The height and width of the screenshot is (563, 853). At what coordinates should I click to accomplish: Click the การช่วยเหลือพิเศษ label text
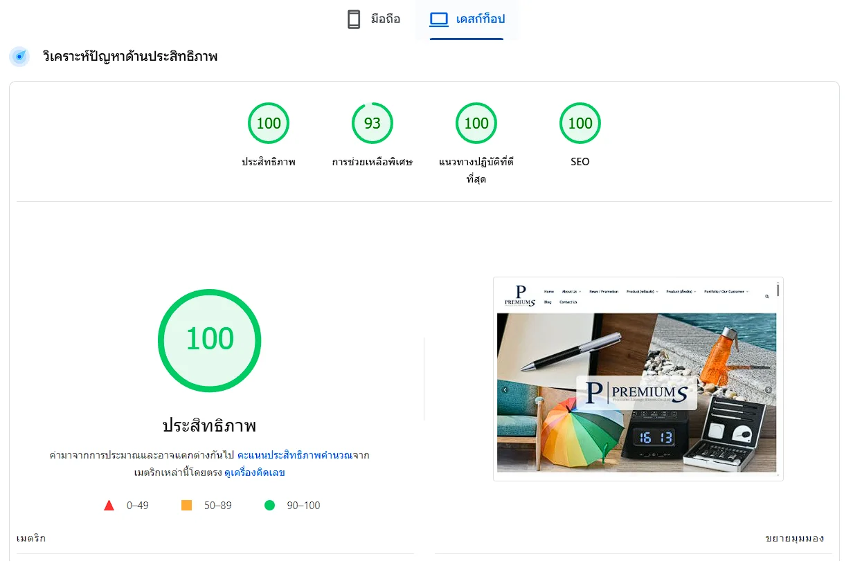click(372, 162)
